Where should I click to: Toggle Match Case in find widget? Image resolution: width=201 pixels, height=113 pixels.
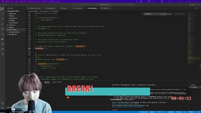click(161, 14)
